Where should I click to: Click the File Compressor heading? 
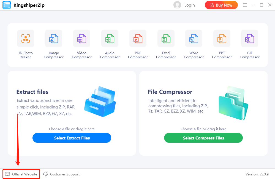click(170, 92)
